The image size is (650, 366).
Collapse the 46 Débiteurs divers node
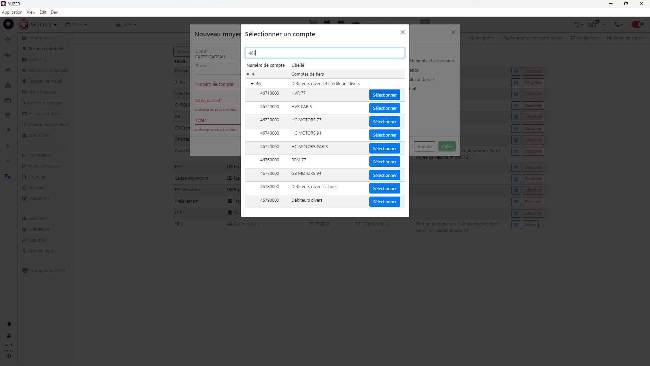[252, 84]
